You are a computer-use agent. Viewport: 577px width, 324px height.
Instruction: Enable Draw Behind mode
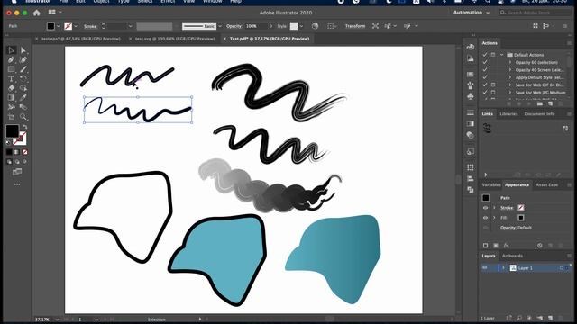[17, 162]
